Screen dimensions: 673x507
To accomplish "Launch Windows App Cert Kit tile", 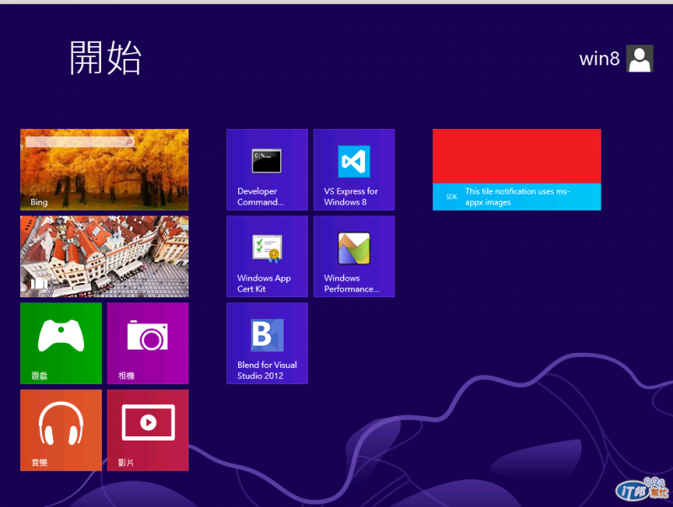I will (x=267, y=256).
